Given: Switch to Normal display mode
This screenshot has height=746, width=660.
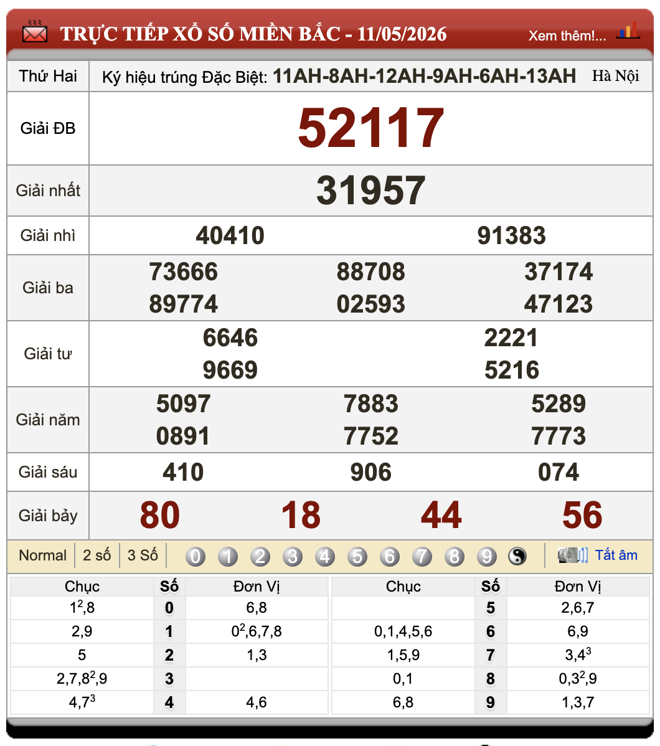Looking at the screenshot, I should [43, 555].
